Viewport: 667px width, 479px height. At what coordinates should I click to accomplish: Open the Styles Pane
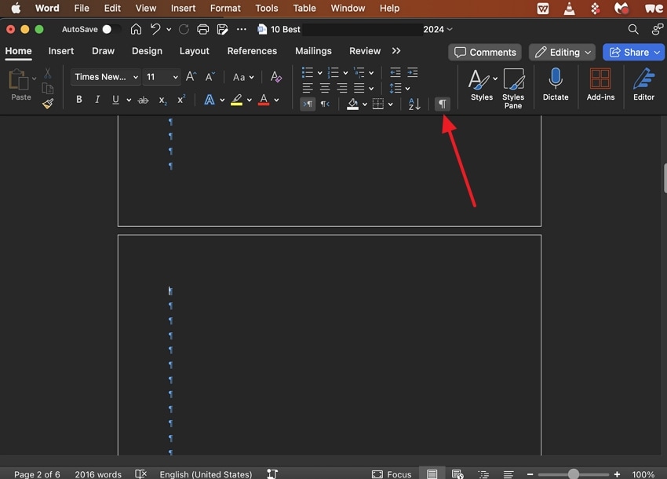coord(513,89)
